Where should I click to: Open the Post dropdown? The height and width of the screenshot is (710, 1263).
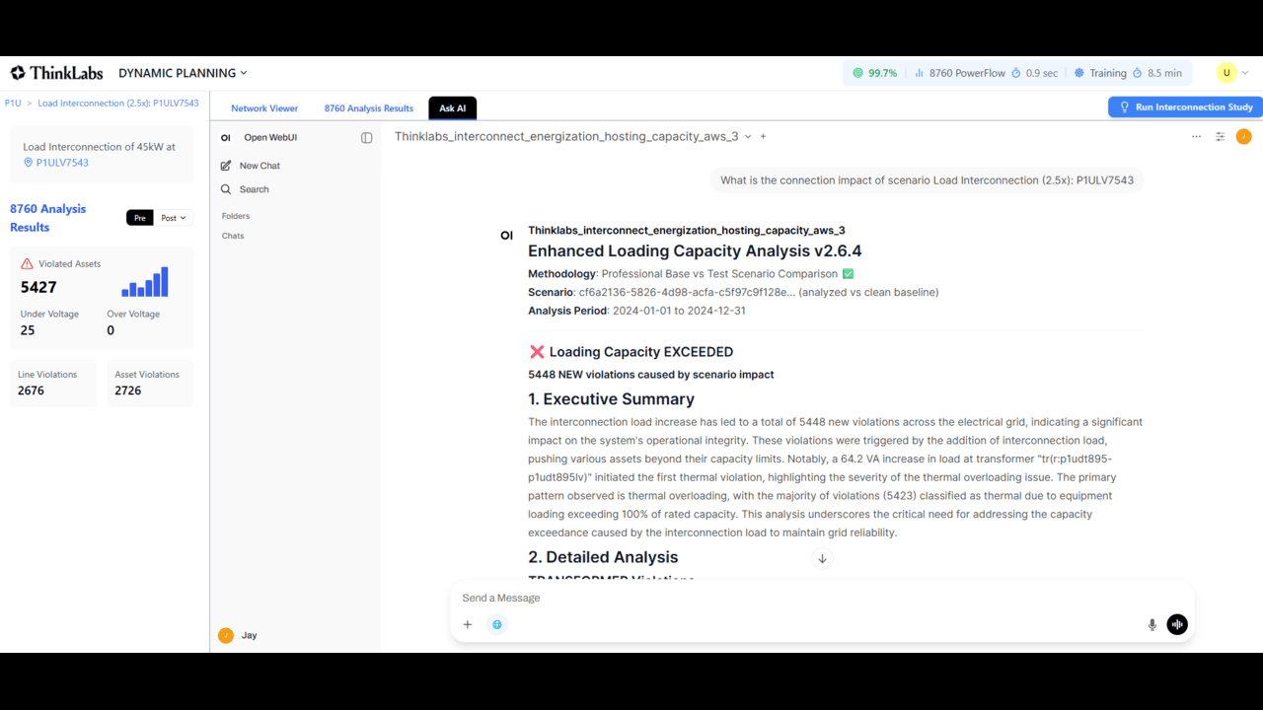point(174,217)
